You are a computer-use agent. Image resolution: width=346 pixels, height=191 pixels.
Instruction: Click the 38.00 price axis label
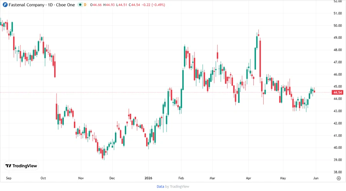pyautogui.click(x=338, y=172)
